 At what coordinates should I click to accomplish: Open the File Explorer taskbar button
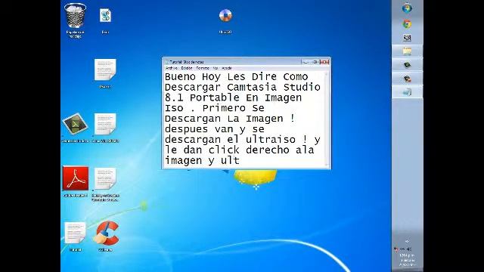tap(407, 51)
